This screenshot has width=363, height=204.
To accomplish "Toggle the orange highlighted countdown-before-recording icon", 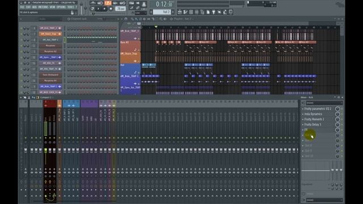I will tap(108, 3).
